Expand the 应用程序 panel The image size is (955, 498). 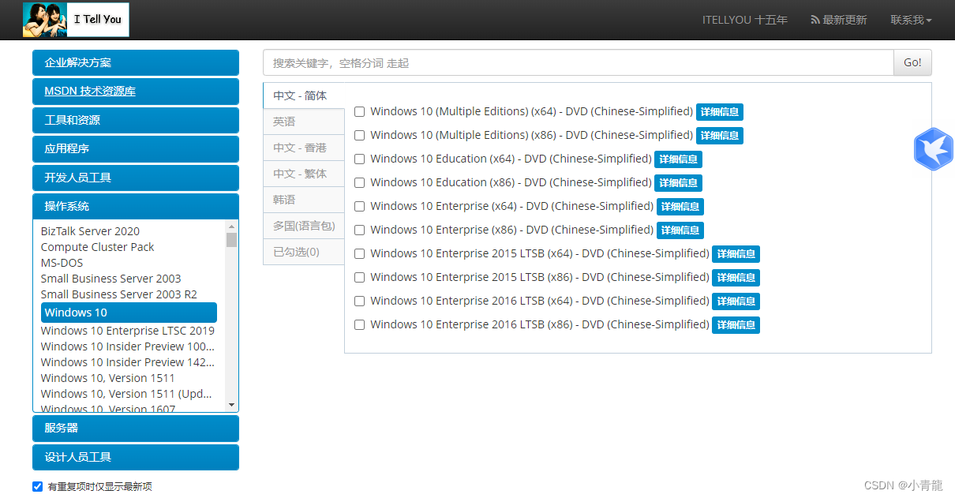[x=136, y=148]
